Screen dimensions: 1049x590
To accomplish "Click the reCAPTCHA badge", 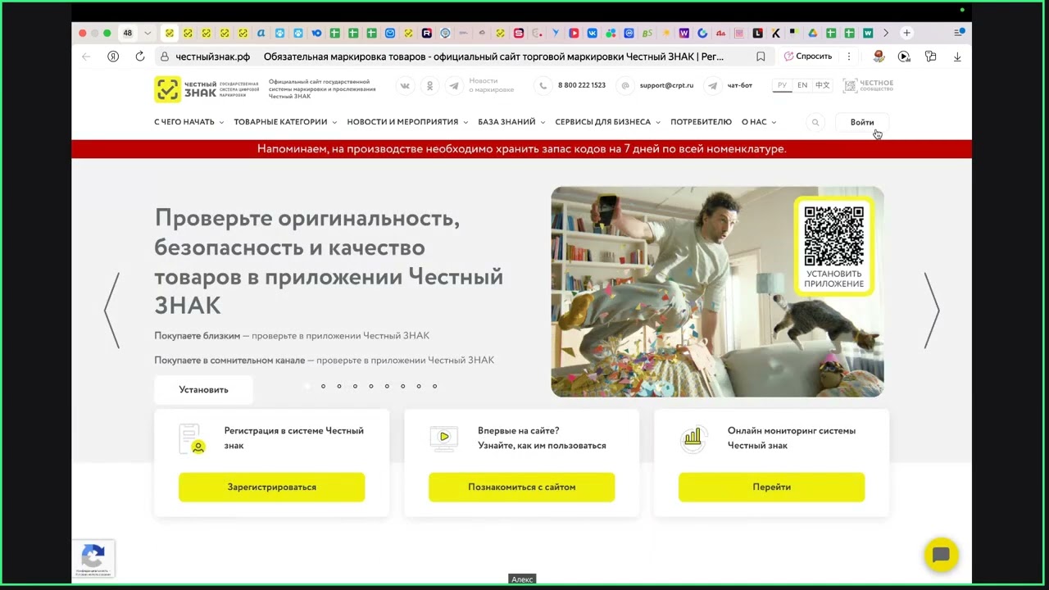I will 93,559.
